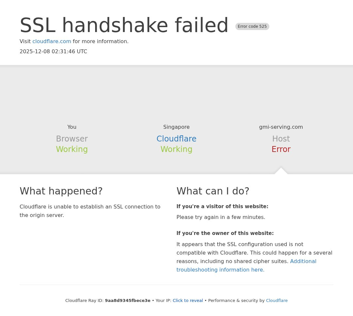
Task: Click the 2025-12-08 02:31:46 UTC timestamp
Action: point(53,52)
